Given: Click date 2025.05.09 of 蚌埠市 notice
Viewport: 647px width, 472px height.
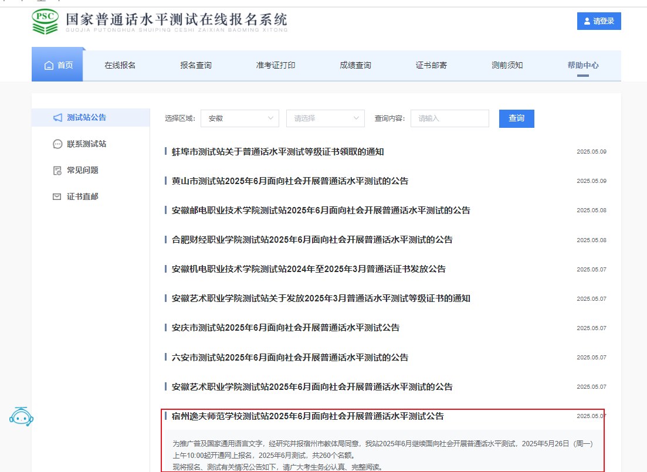Looking at the screenshot, I should tap(592, 152).
